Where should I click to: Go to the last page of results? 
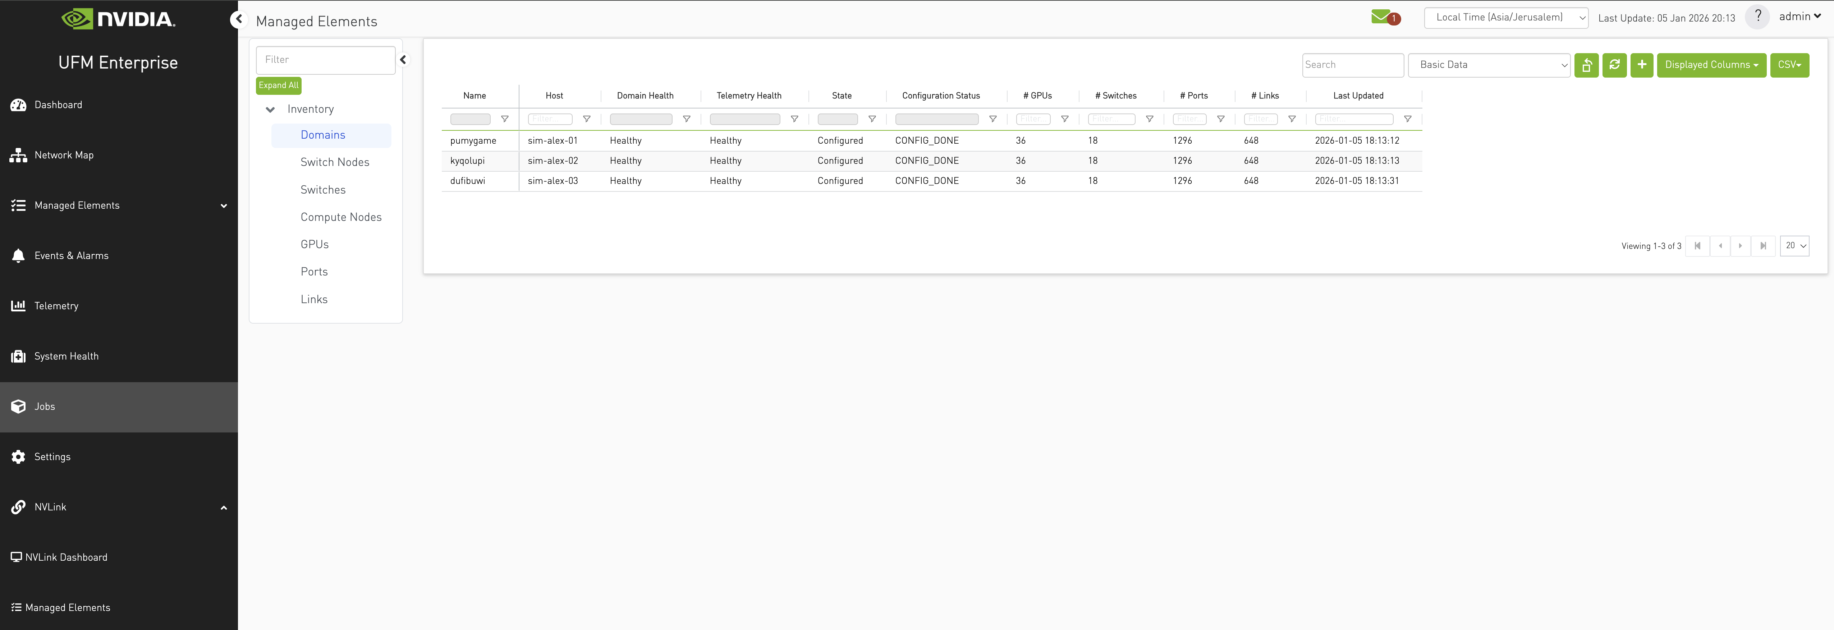[x=1763, y=246]
